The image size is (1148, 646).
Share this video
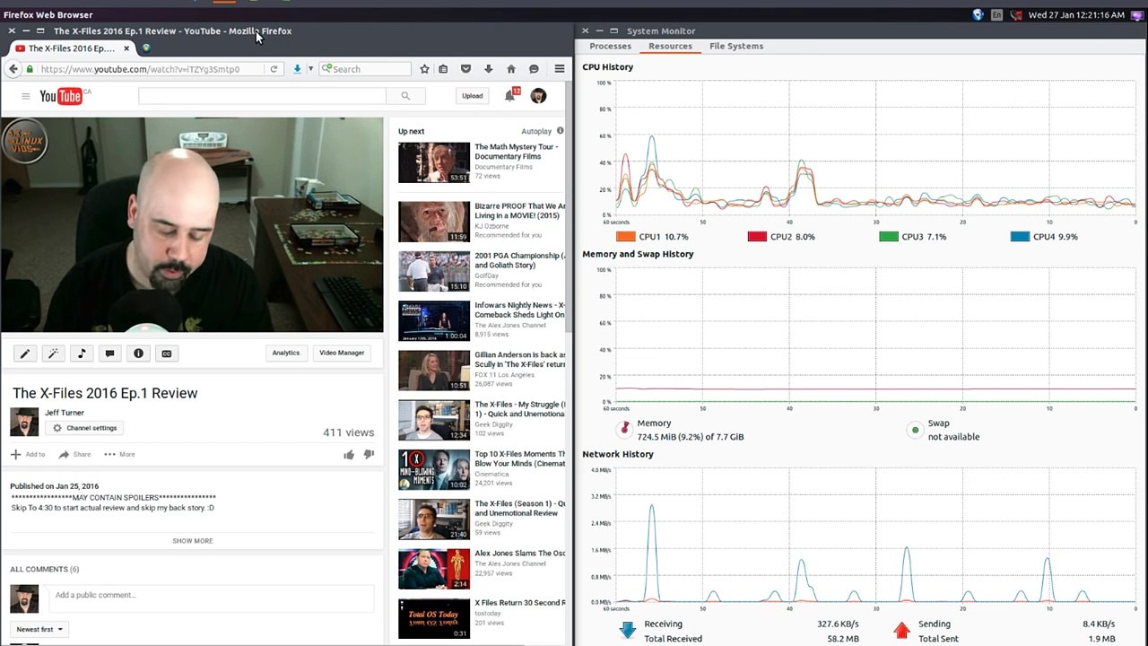74,454
